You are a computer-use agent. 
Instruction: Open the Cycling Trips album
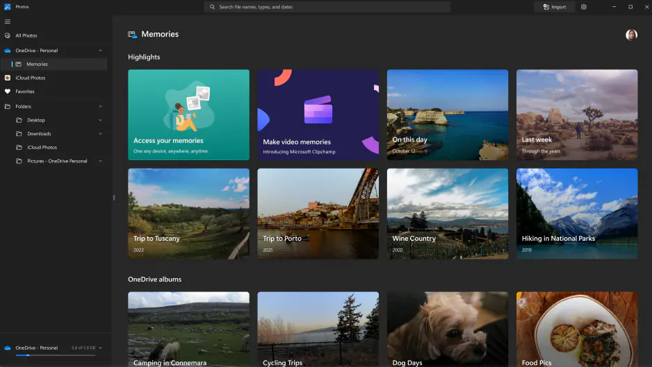(x=318, y=330)
